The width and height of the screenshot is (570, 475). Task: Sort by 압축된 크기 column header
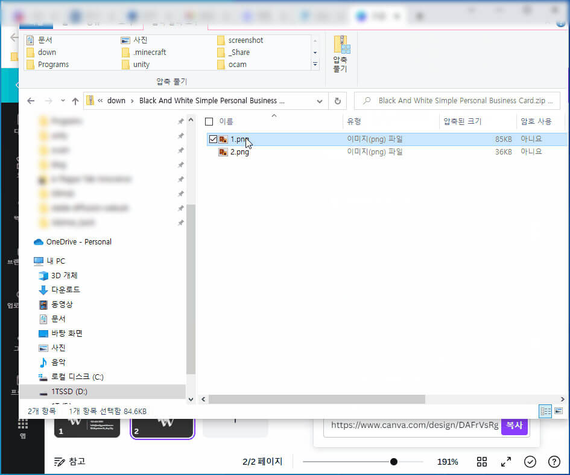click(463, 121)
